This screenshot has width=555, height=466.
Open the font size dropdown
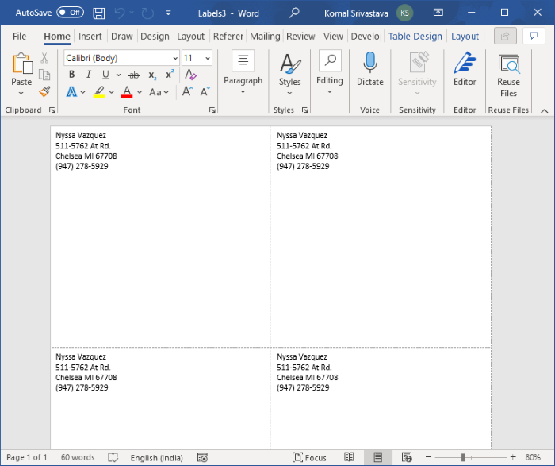coord(207,58)
